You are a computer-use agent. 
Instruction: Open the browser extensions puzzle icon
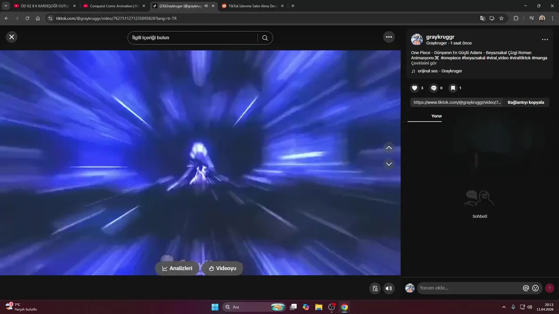click(x=516, y=18)
